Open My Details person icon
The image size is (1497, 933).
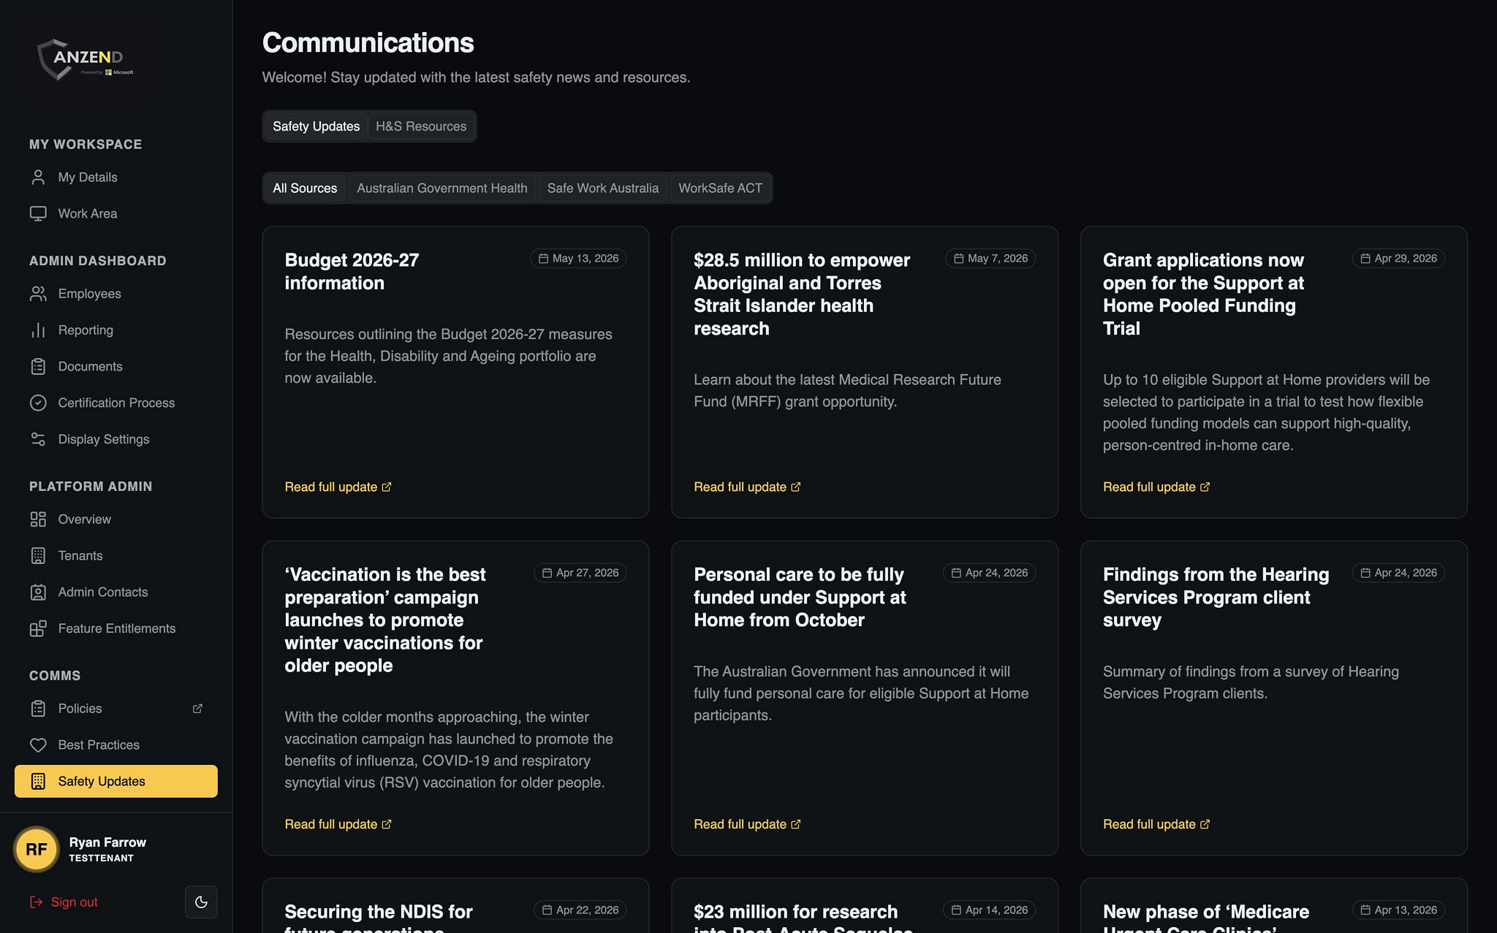(x=38, y=178)
